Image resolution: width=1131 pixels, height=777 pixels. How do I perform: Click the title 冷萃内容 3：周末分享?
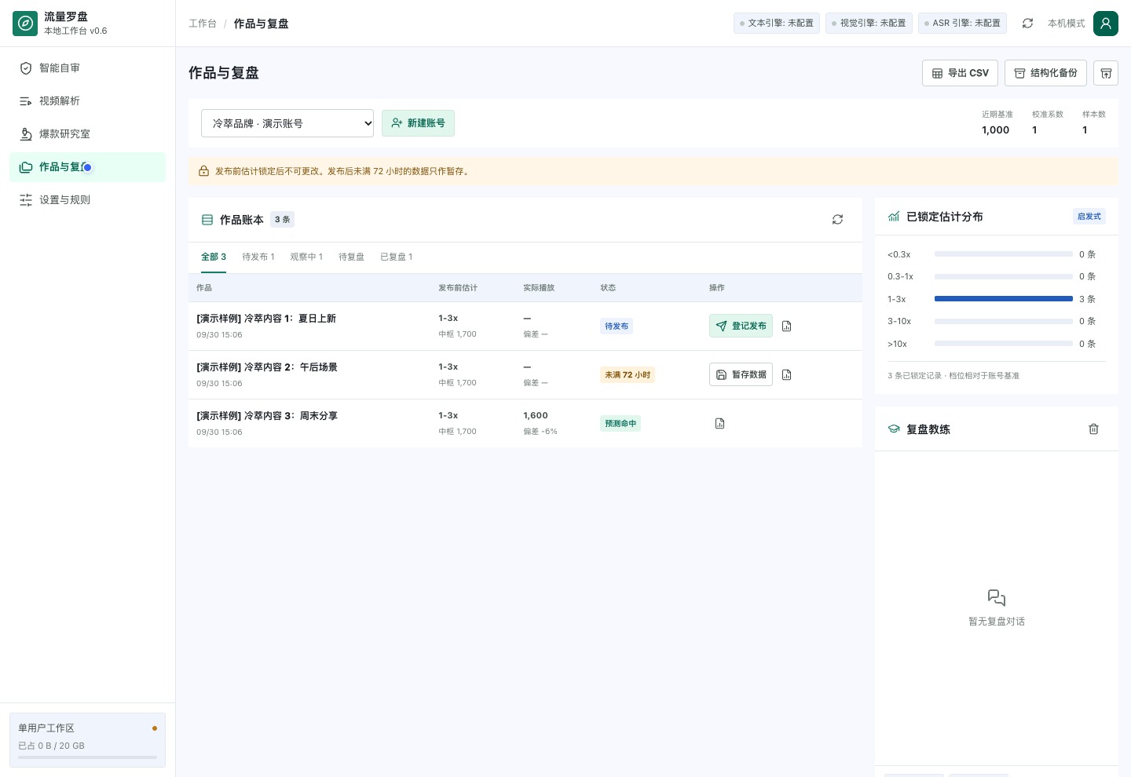267,416
